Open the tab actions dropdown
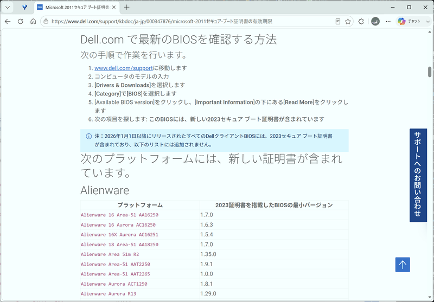Screen dimensions: 434x302 pos(8,8)
